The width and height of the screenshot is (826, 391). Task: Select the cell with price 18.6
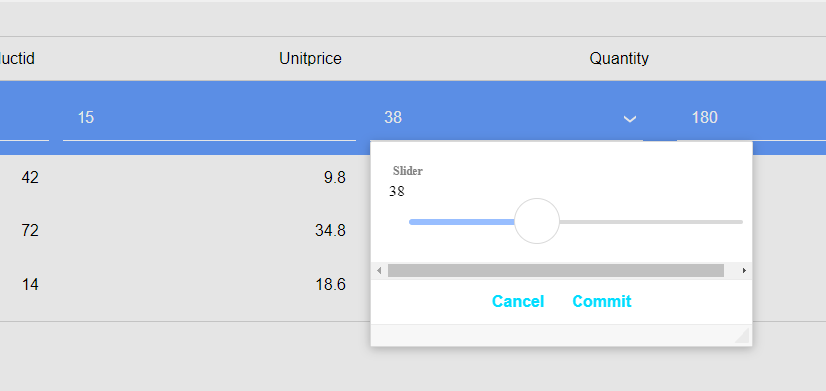point(330,285)
